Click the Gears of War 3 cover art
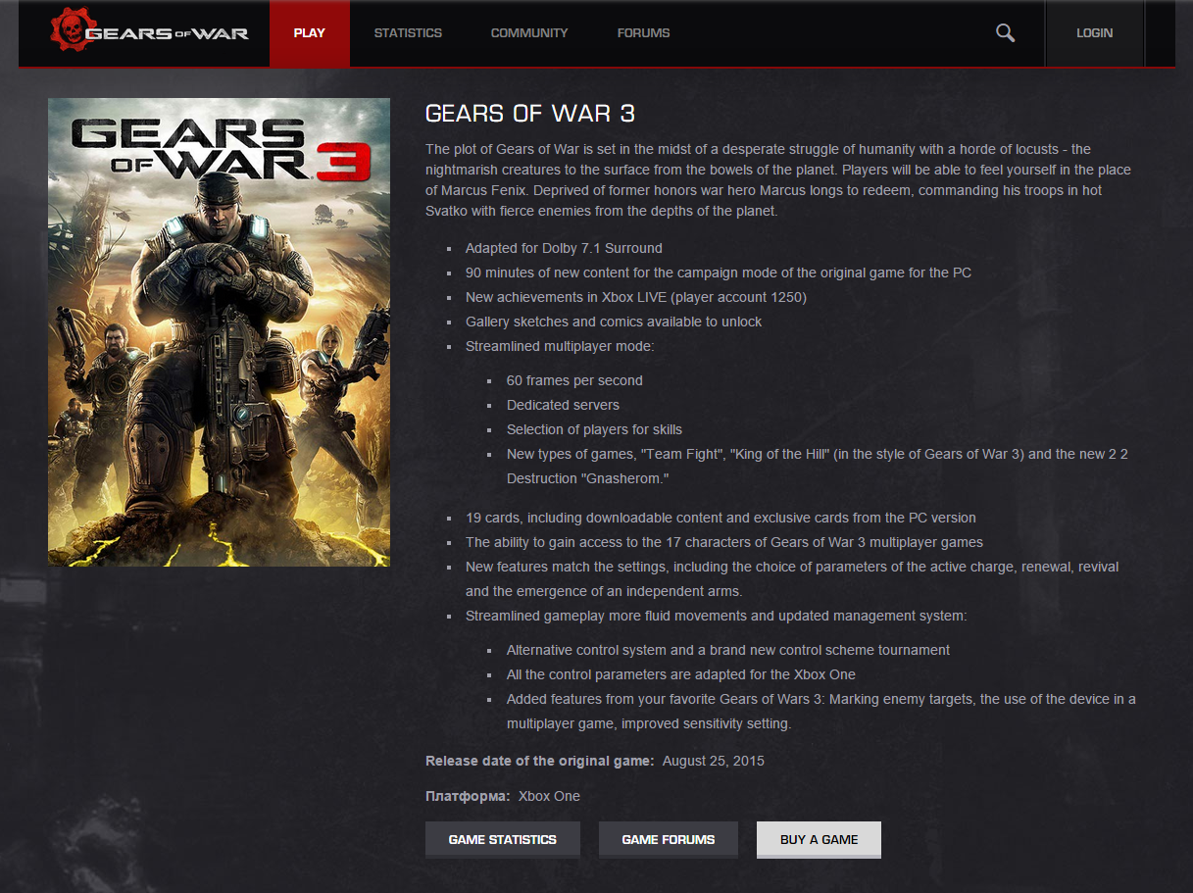This screenshot has height=893, width=1193. coord(219,332)
